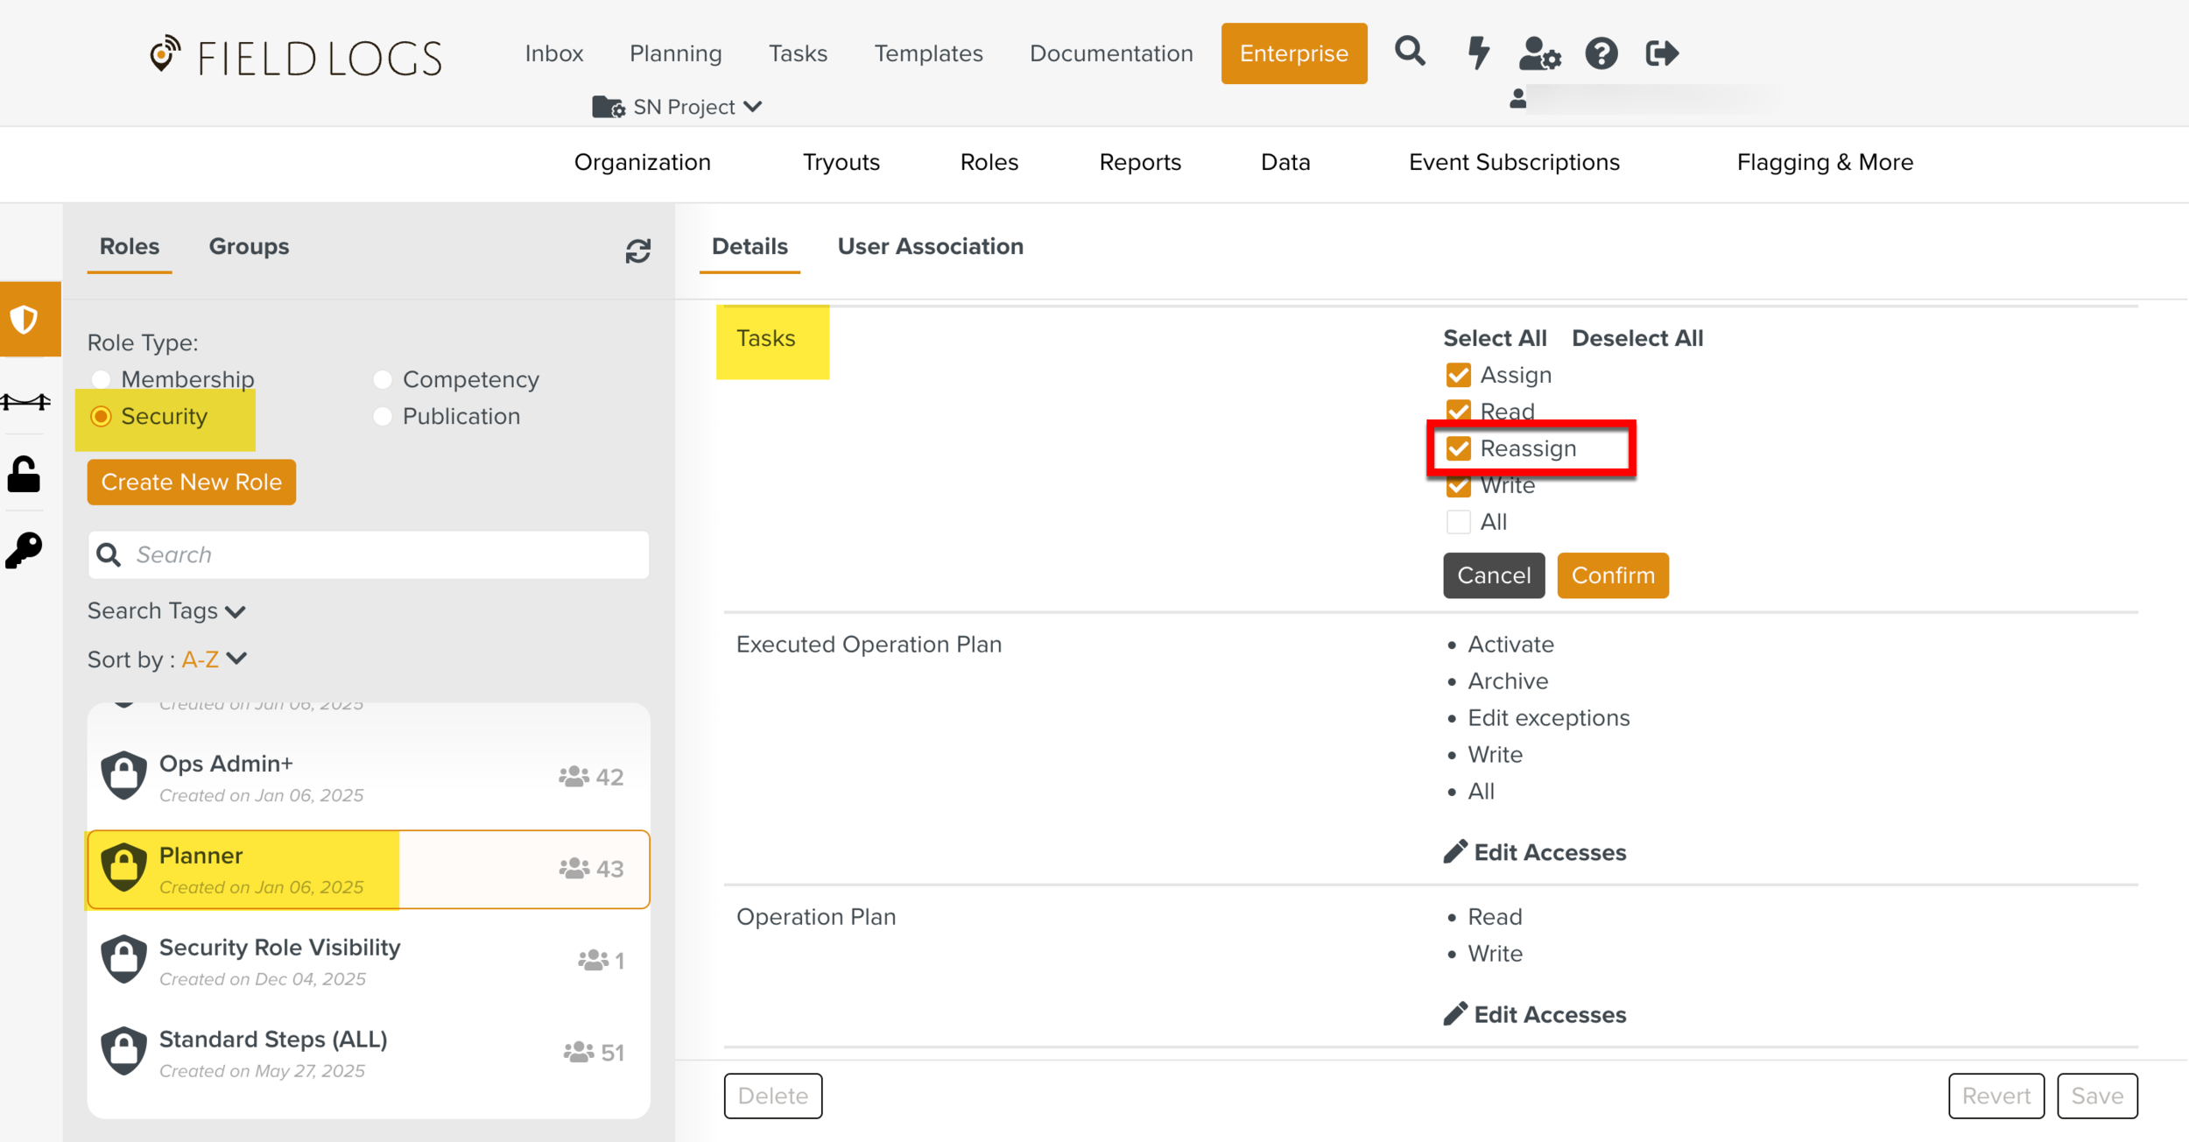Click the lightning bolt icon
Screen dimensions: 2189x1142
point(1479,53)
